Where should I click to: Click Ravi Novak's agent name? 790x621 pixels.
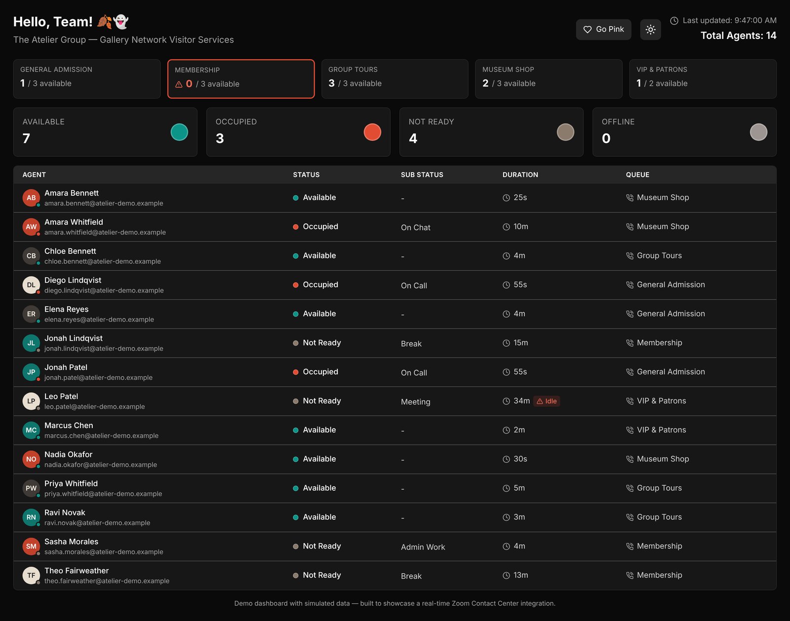(65, 512)
